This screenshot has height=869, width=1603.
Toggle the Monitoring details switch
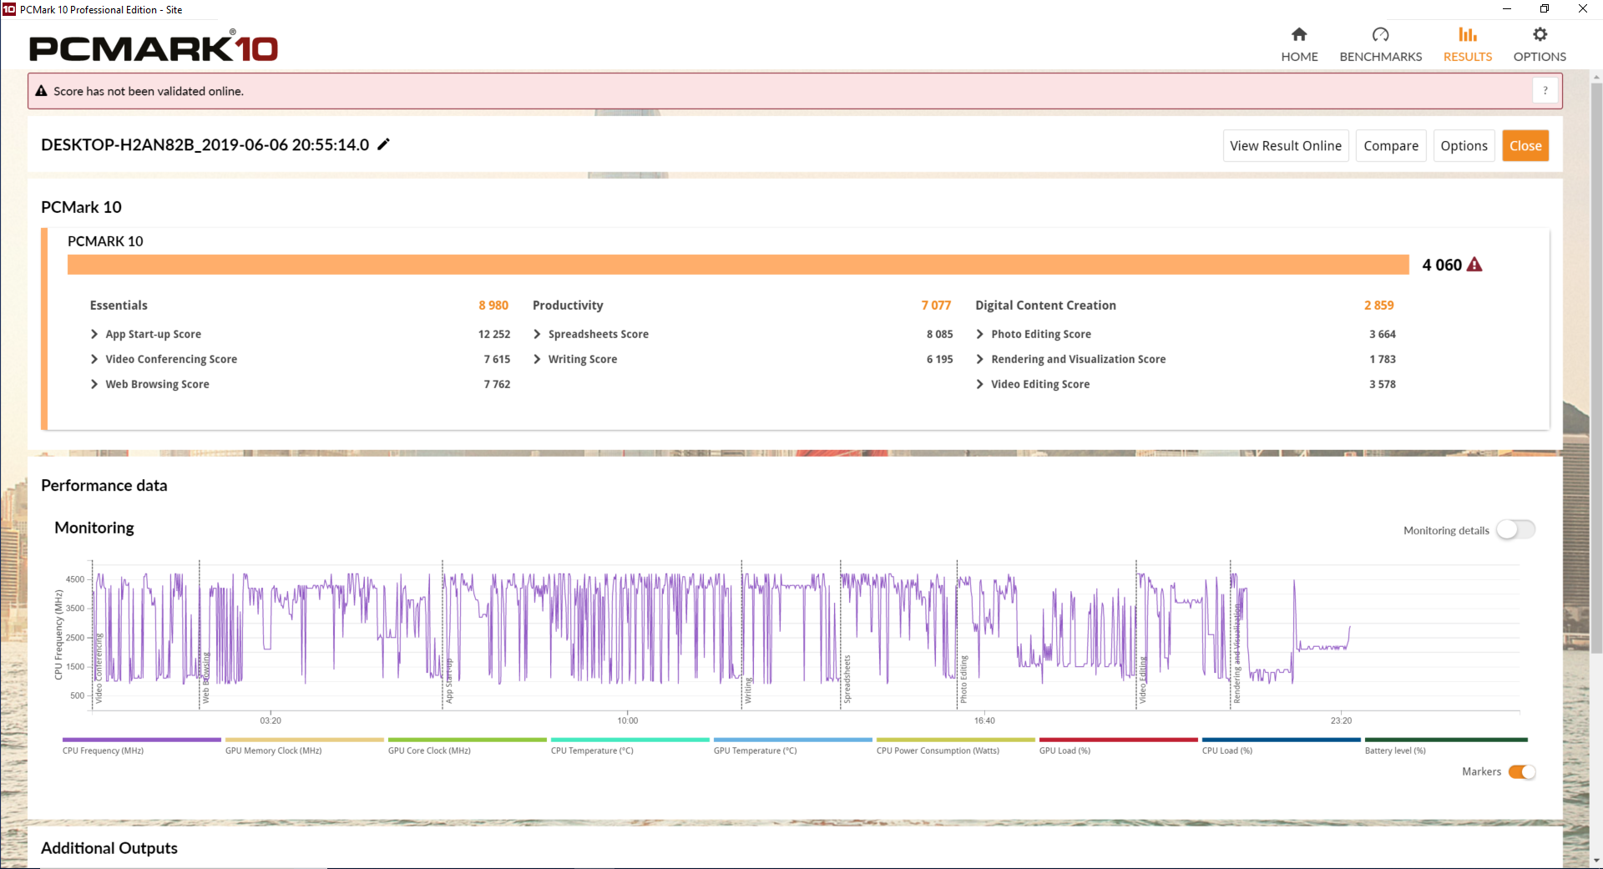point(1515,530)
